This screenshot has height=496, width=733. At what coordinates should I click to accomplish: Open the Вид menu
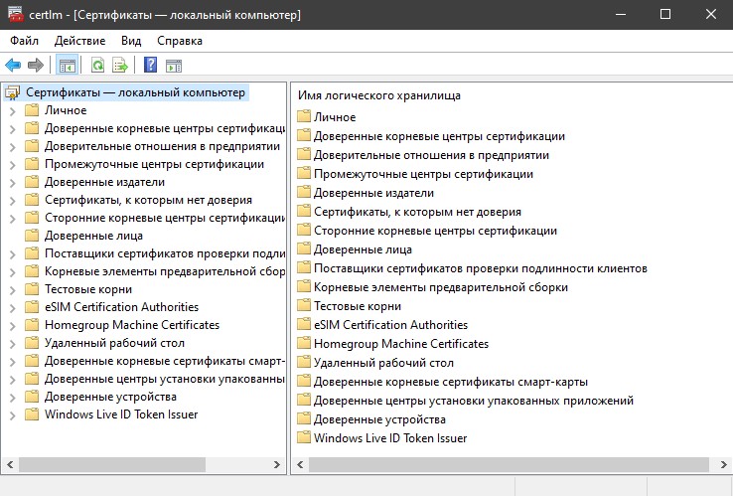[131, 41]
